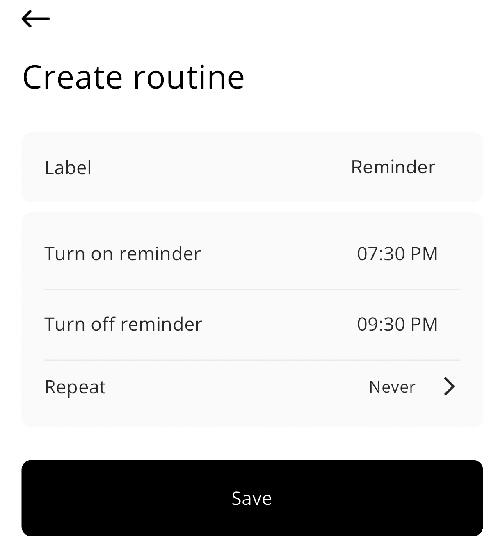Screen dimensions: 498x543
Task: Edit the label value "Reminder"
Action: (393, 167)
